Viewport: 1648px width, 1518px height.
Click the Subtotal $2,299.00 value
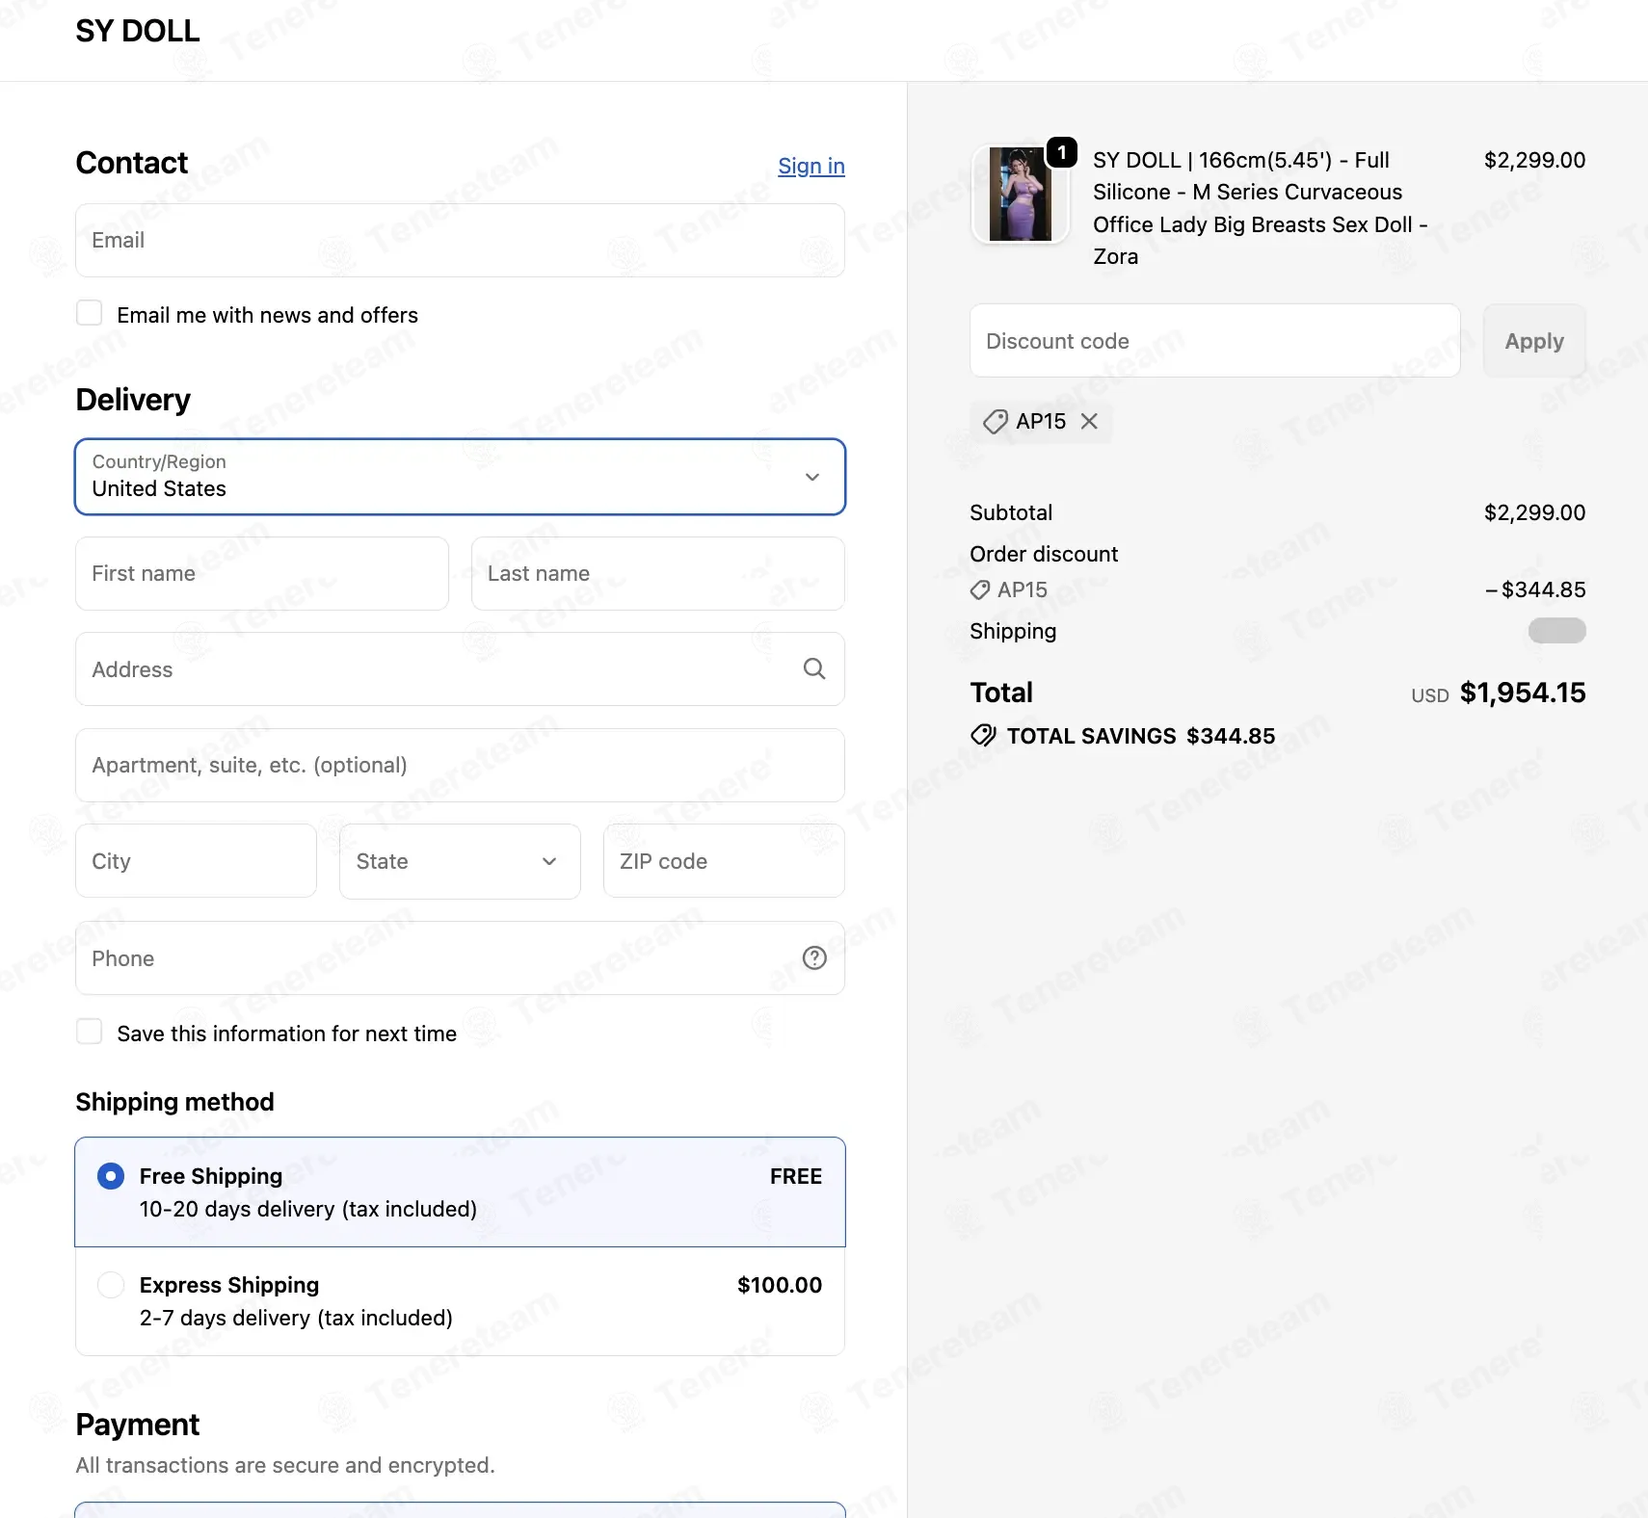(x=1534, y=512)
